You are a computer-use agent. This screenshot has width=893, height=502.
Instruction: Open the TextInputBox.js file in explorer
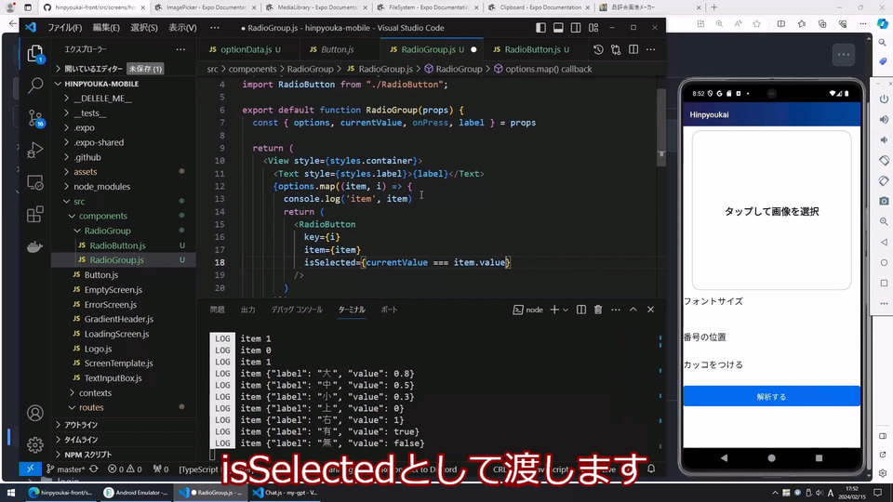point(113,378)
